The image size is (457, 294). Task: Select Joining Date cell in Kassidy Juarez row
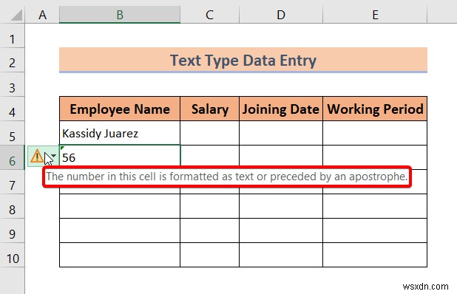[x=281, y=133]
